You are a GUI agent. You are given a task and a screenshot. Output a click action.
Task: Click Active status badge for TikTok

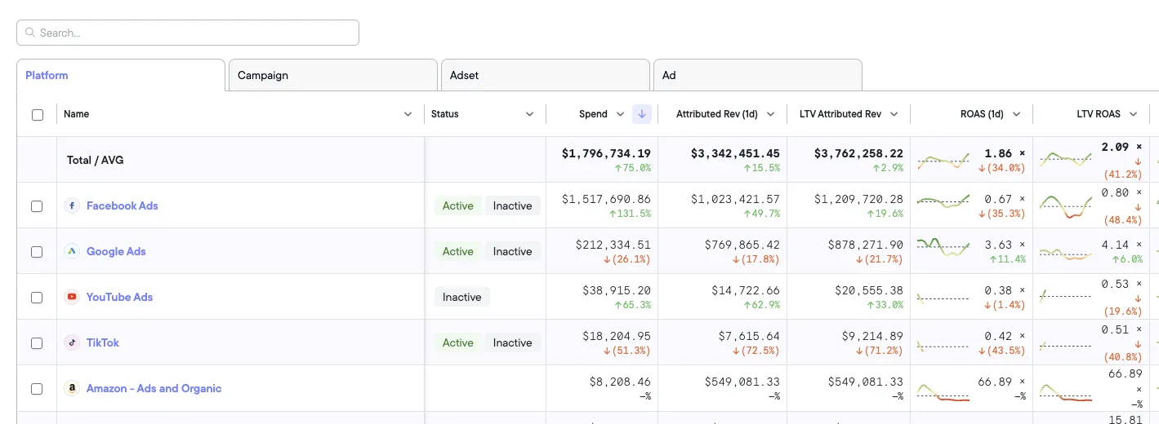(x=458, y=342)
